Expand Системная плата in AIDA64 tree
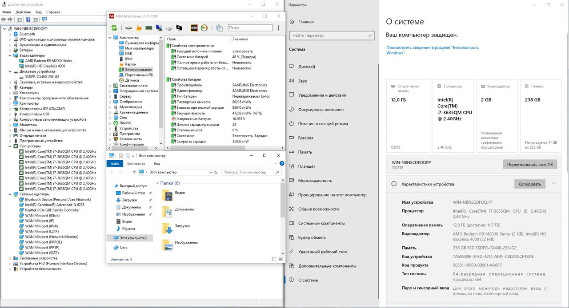This screenshot has width=569, height=308. [111, 86]
